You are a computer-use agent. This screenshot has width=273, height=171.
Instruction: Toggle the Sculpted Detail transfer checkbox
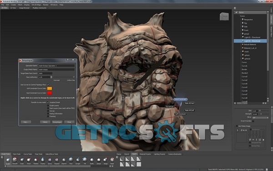(48, 102)
